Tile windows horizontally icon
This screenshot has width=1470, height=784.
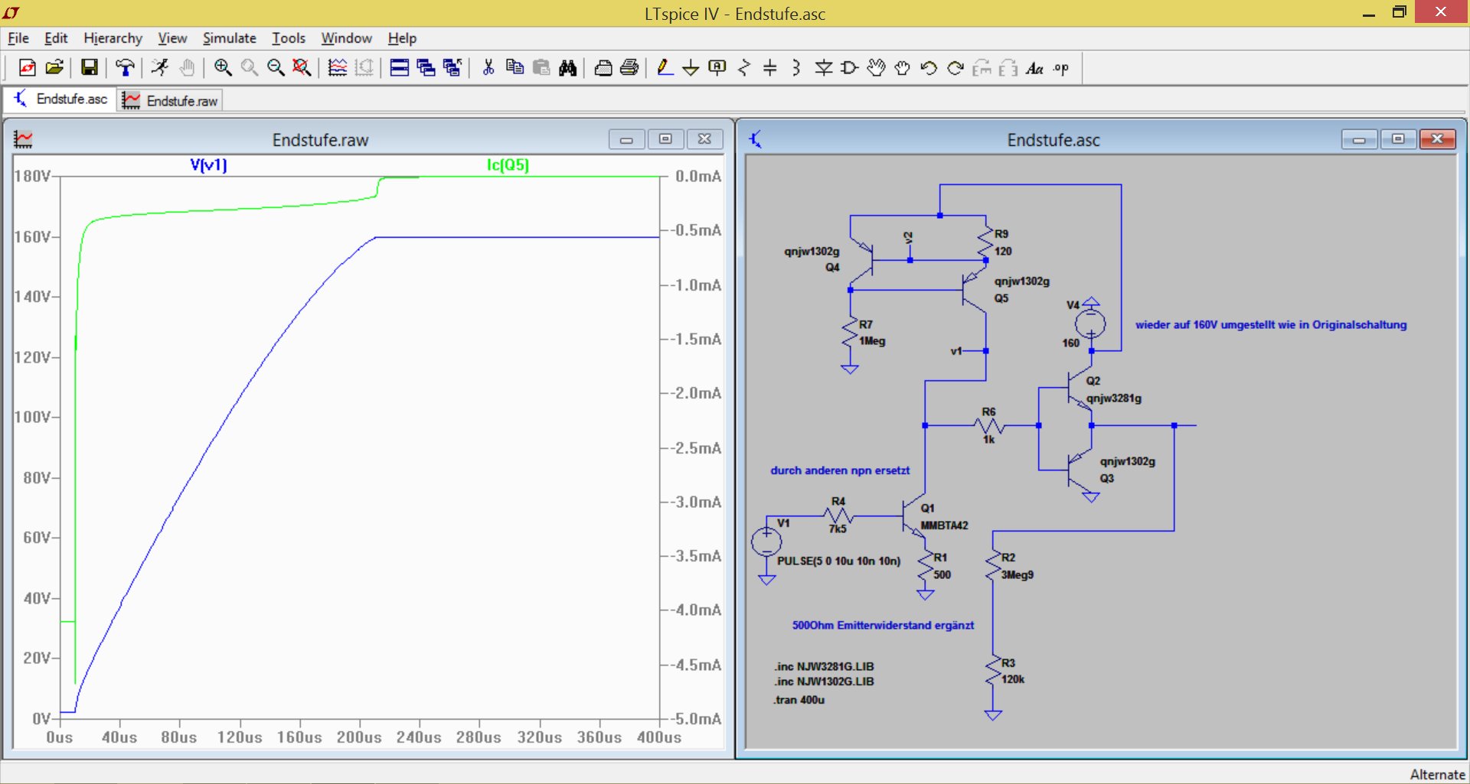coord(400,68)
